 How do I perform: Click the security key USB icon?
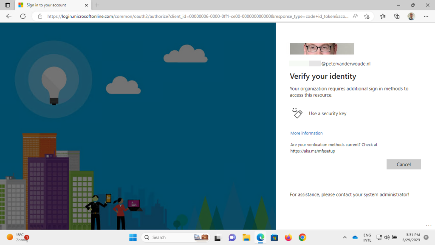[x=297, y=113]
